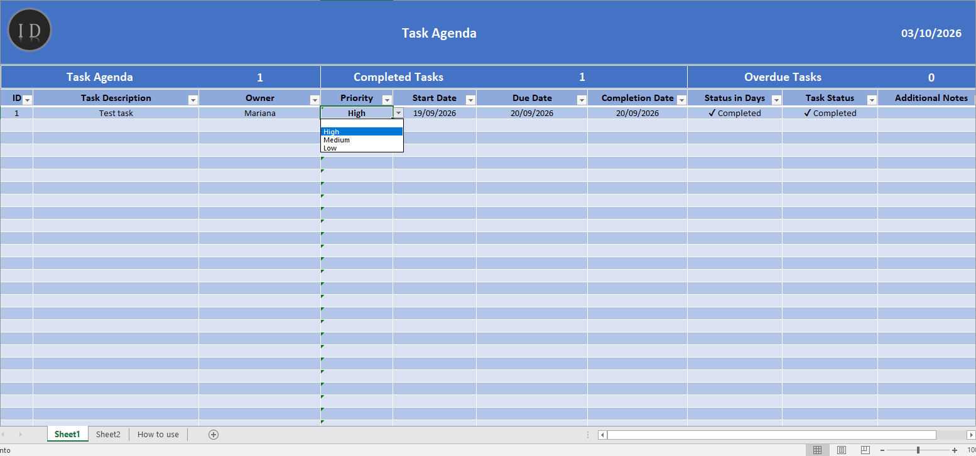976x456 pixels.
Task: Zoom in with the plus icon
Action: [955, 450]
